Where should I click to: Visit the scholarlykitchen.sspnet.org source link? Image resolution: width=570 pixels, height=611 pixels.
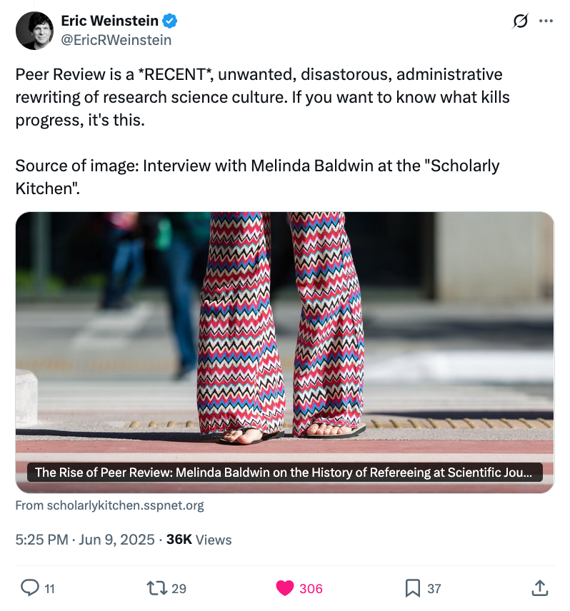pos(109,505)
